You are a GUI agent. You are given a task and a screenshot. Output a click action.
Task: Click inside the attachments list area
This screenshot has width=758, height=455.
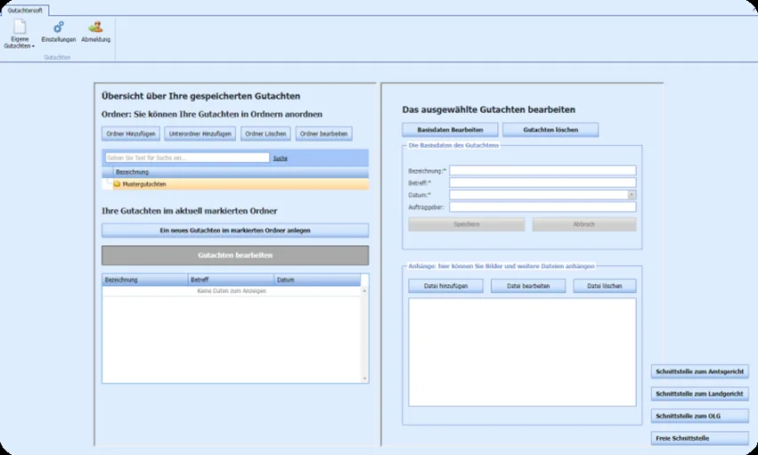(522, 352)
